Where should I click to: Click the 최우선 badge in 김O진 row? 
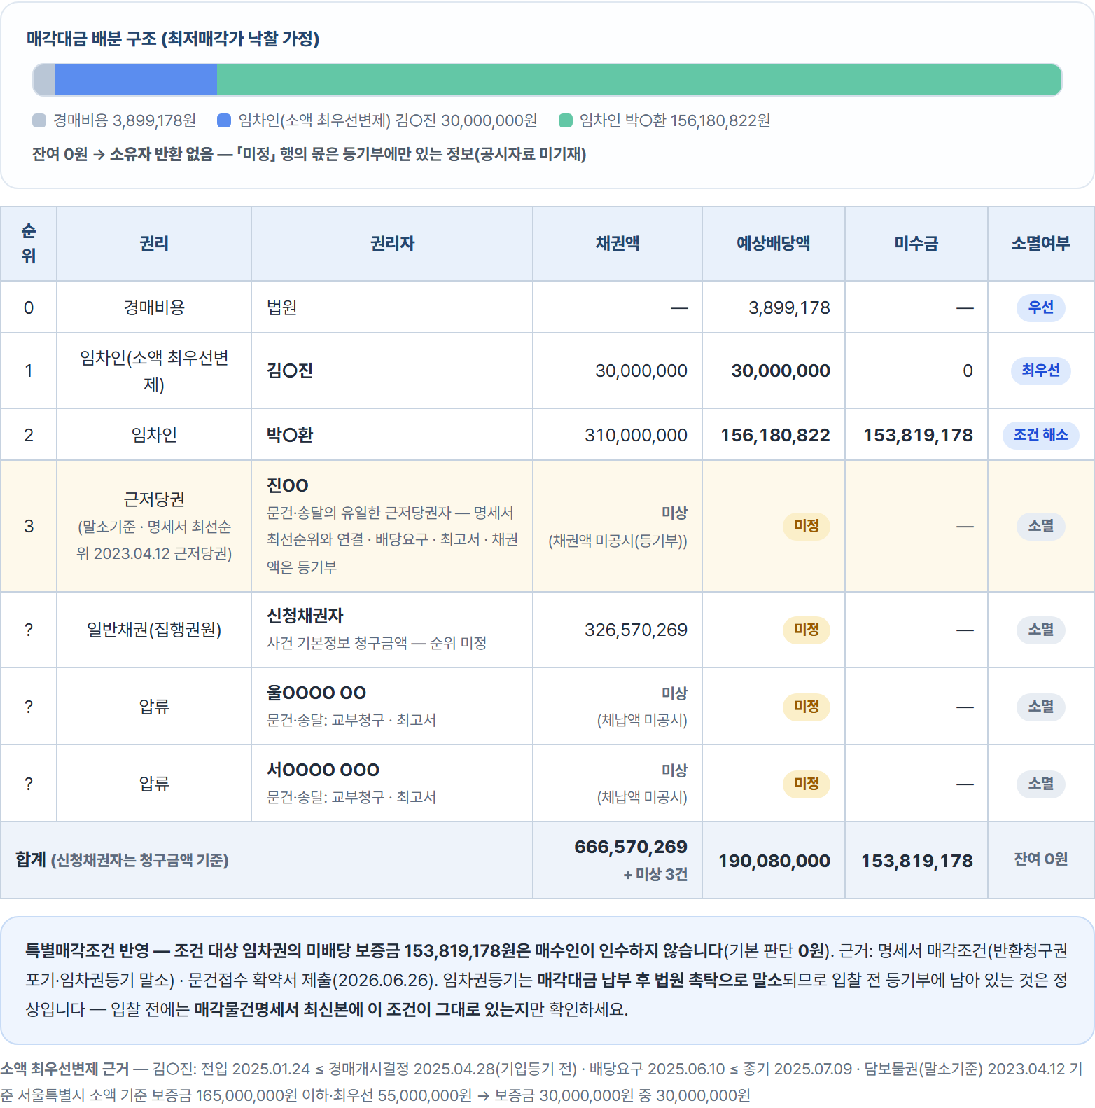coord(1041,371)
